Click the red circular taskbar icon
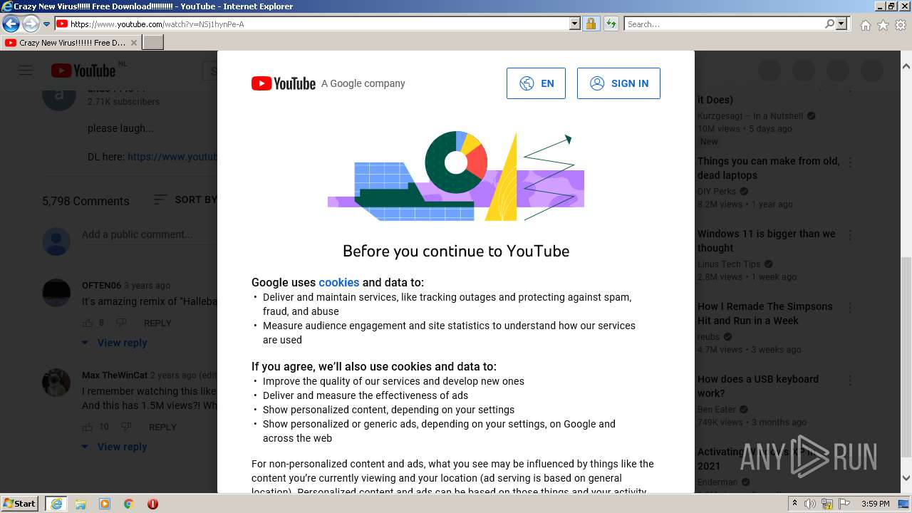Image resolution: width=912 pixels, height=513 pixels. (x=152, y=504)
